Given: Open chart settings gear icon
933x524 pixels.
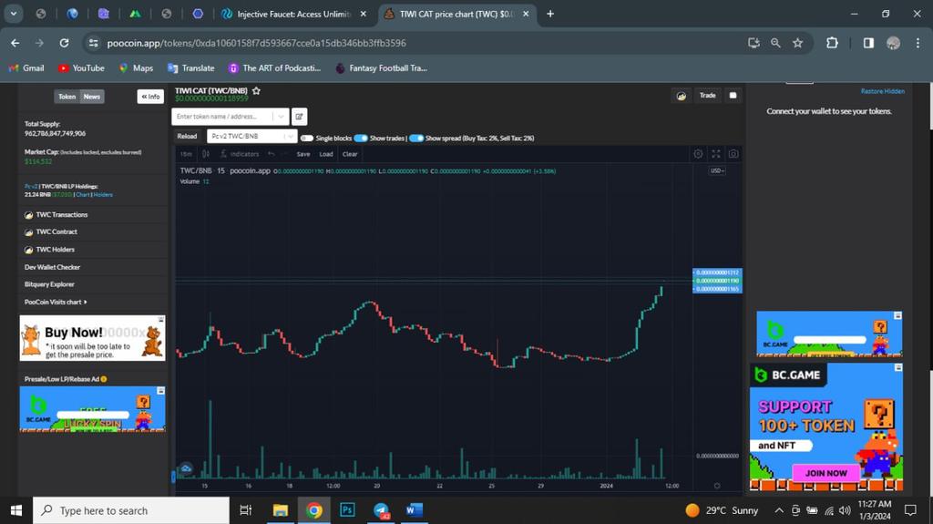Looking at the screenshot, I should coord(698,154).
